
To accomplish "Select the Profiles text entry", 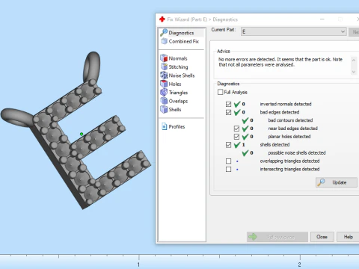I will (177, 127).
